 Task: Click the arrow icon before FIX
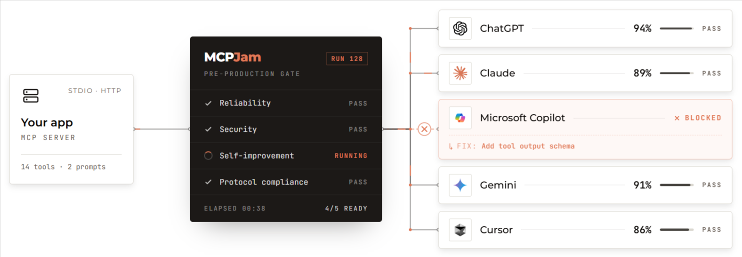point(451,146)
